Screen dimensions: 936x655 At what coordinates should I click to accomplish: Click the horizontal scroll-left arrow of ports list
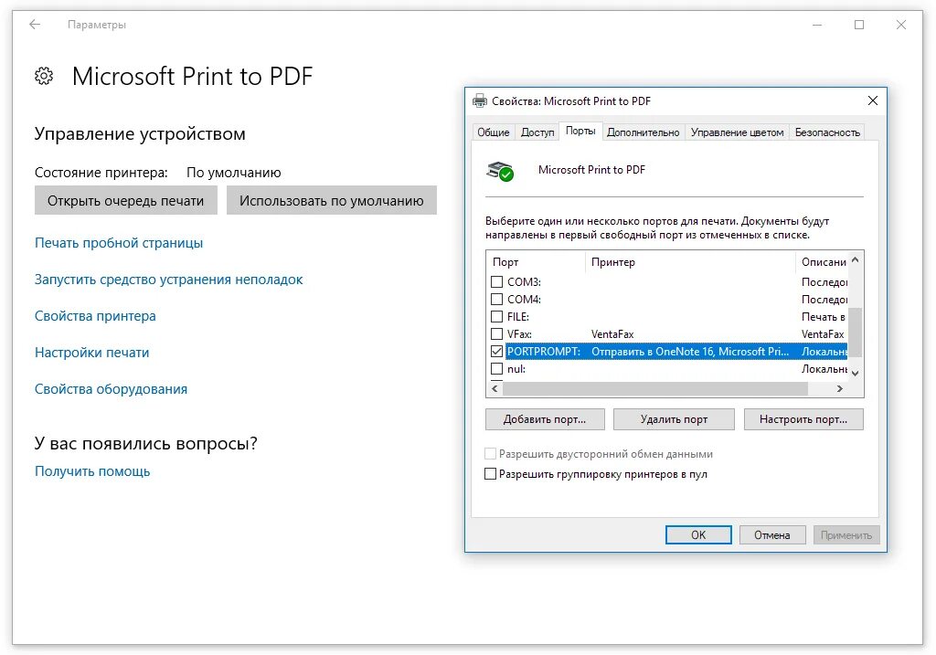pos(495,388)
